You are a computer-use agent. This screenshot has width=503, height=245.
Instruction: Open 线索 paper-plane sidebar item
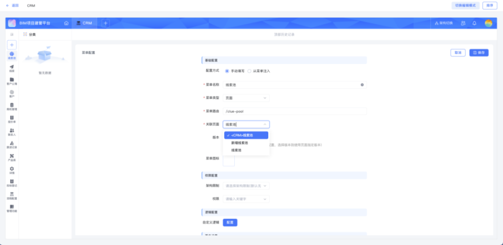pyautogui.click(x=12, y=68)
